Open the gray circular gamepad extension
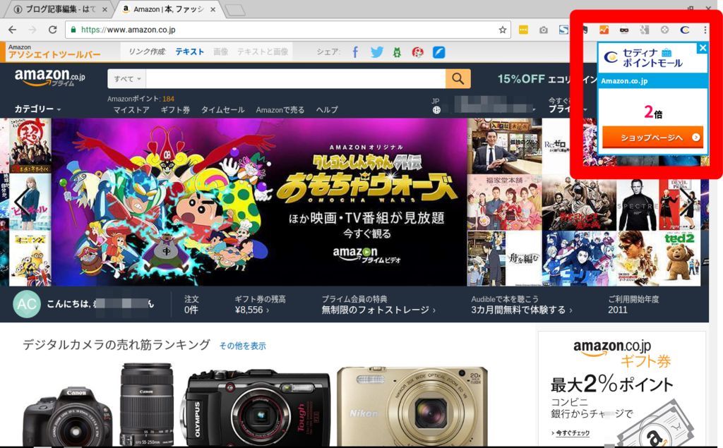Viewport: 723px width, 448px height. pyautogui.click(x=664, y=30)
